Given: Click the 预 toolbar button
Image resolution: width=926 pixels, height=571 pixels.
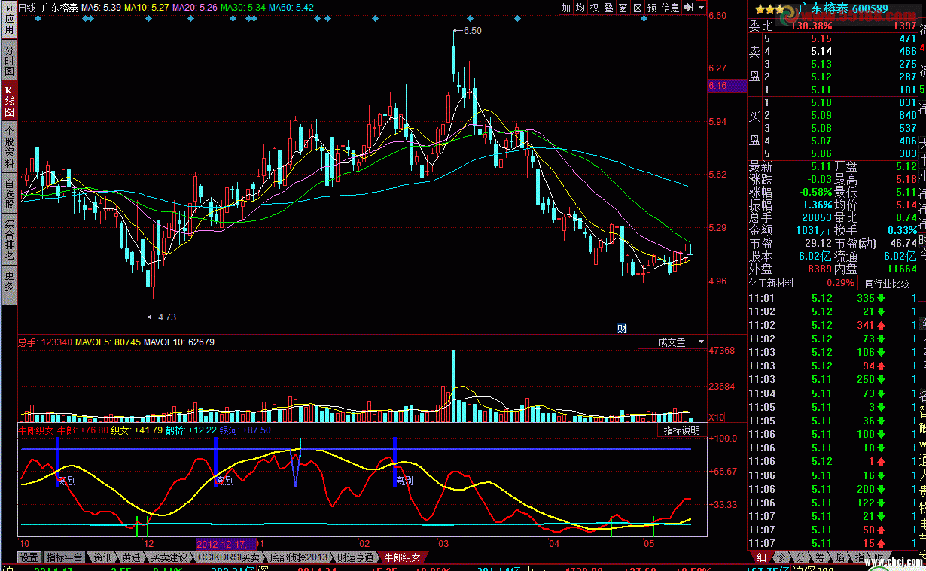Looking at the screenshot, I should [652, 8].
